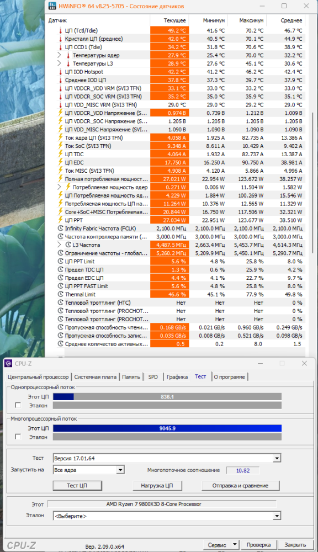Click thermometer icon of ЦП (Tctl/Tdie) row
318x552 pixels.
pyautogui.click(x=61, y=30)
